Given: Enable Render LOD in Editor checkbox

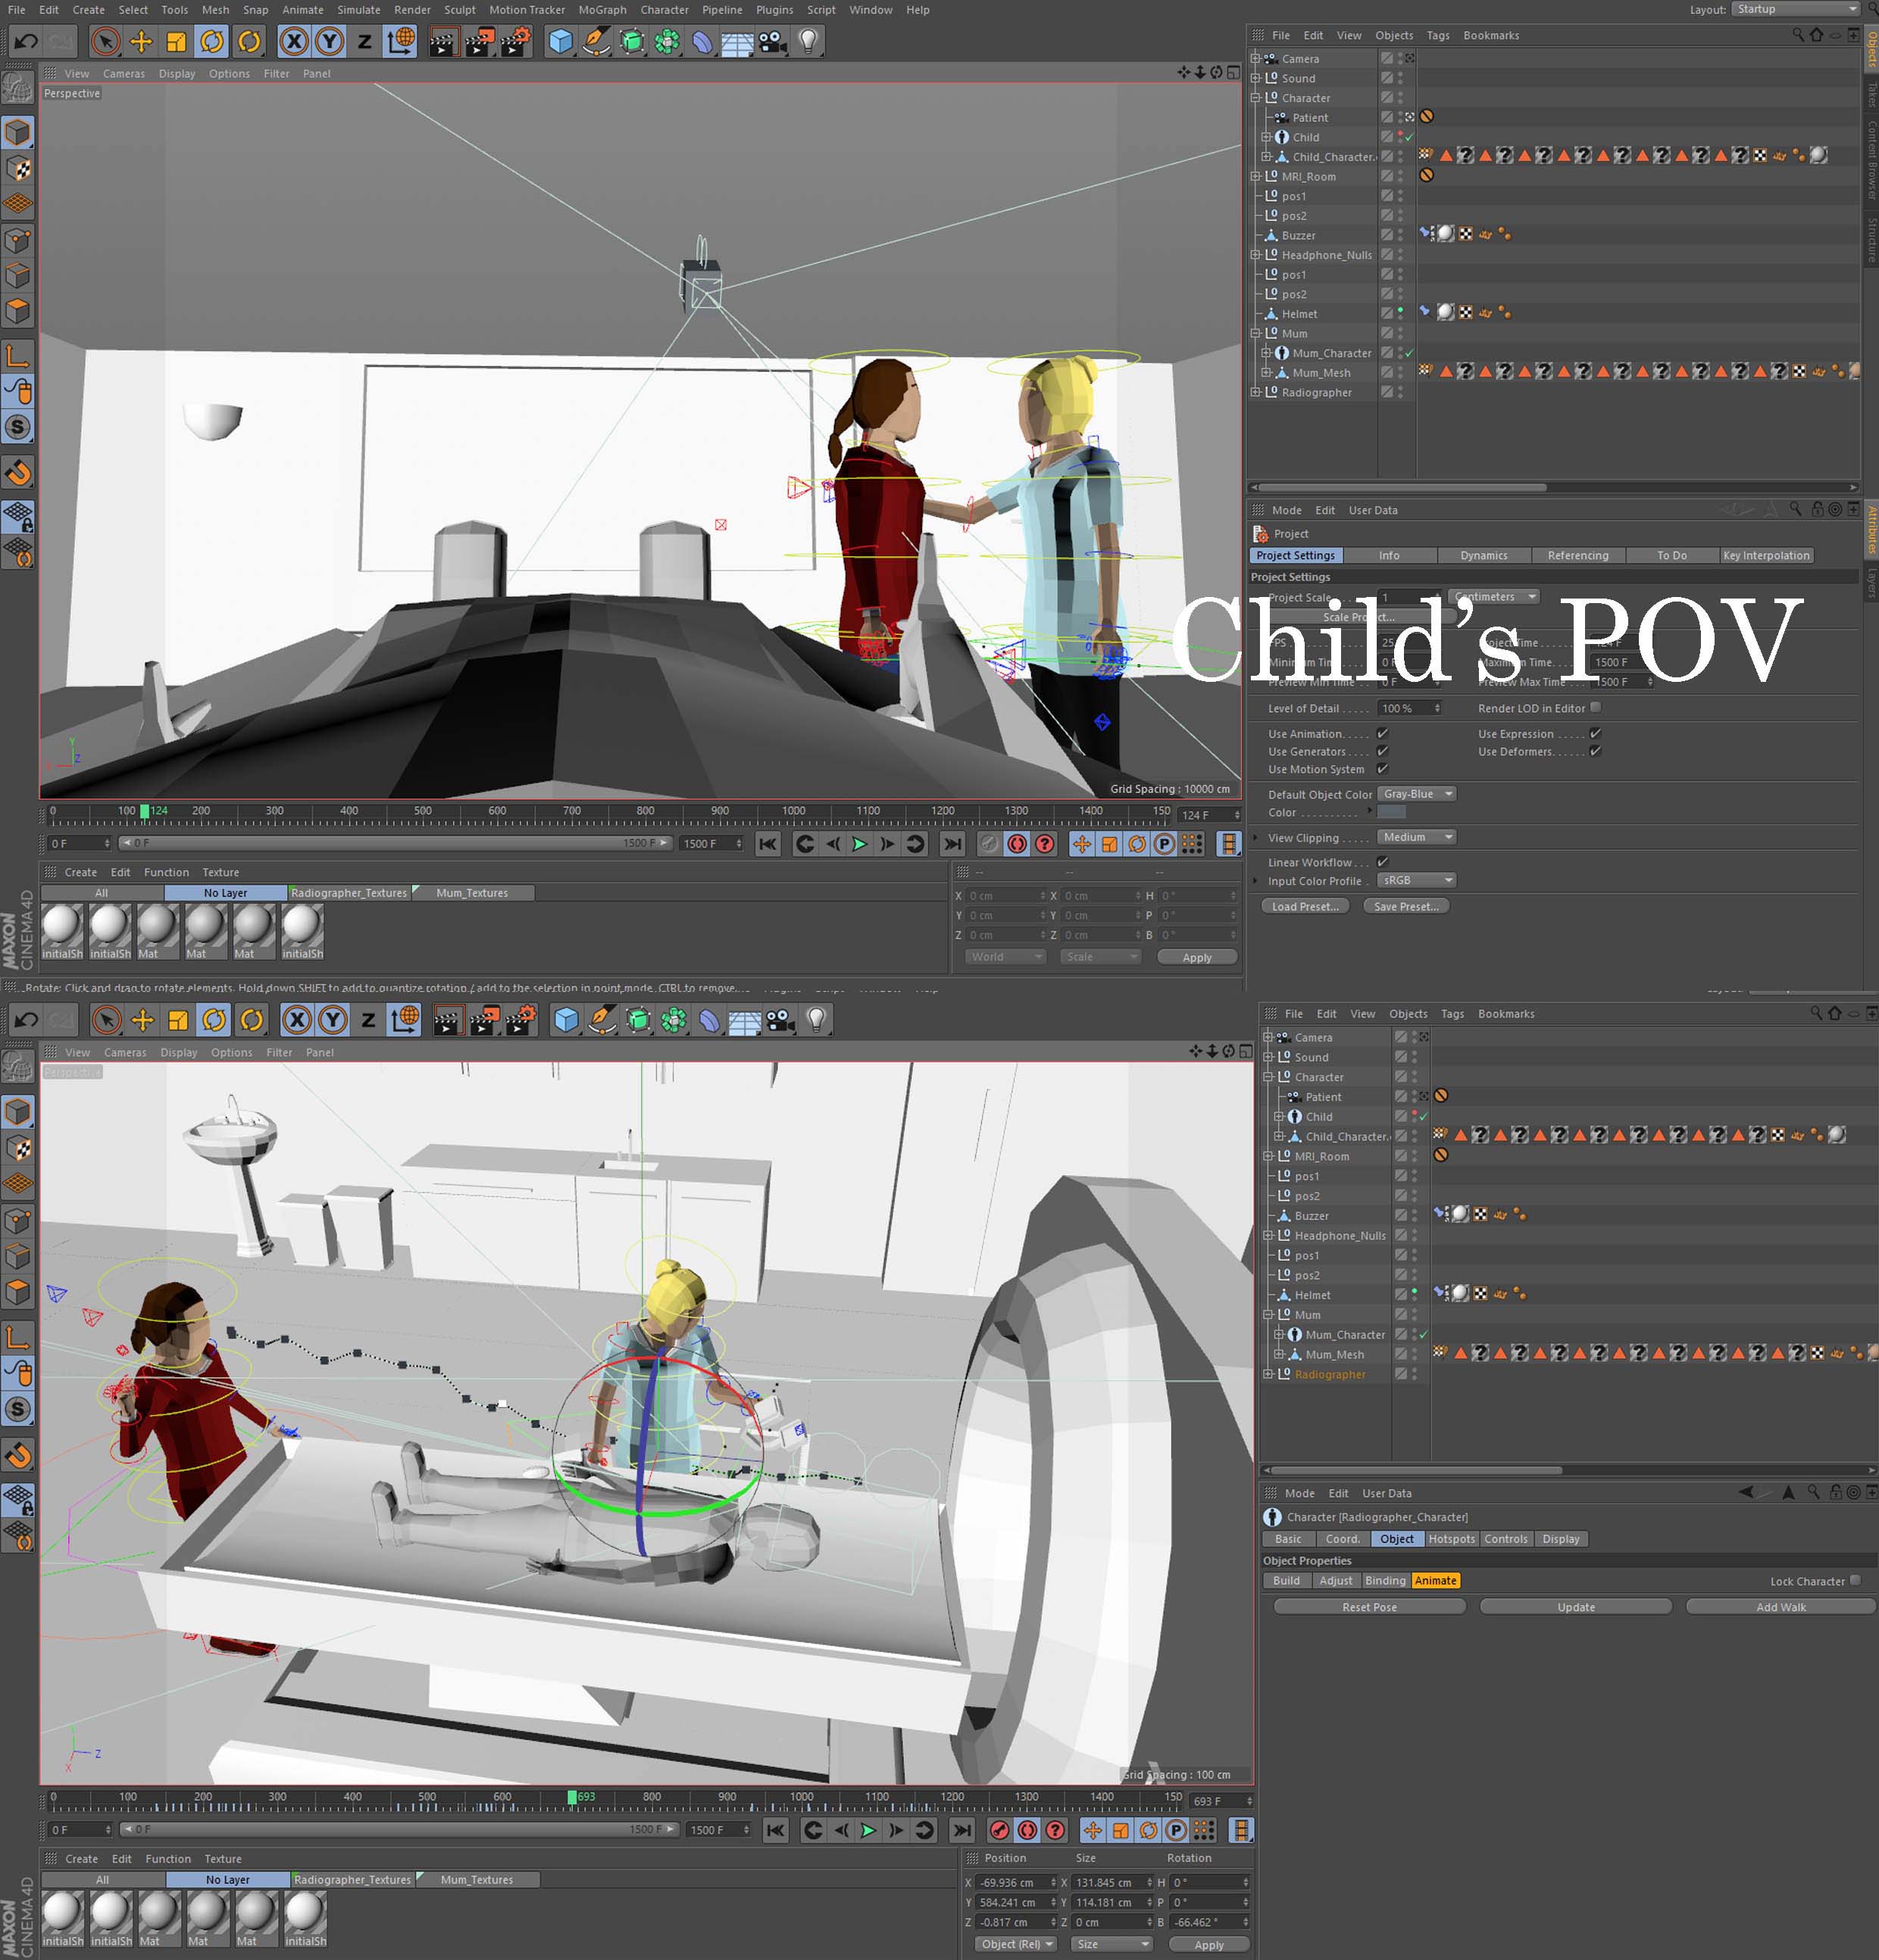Looking at the screenshot, I should pos(1596,707).
